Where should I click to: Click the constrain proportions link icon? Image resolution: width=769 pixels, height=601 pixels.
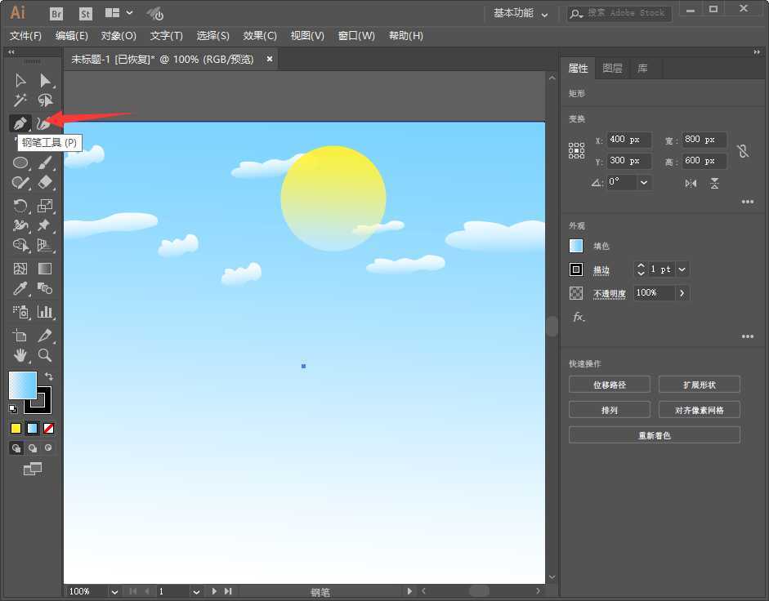742,151
